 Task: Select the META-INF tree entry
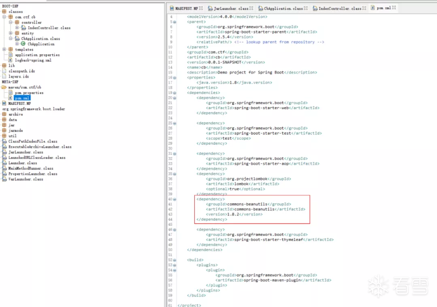tap(10, 82)
